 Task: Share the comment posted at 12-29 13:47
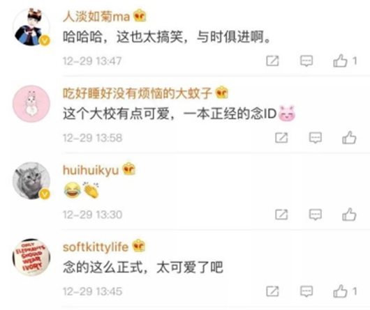[x=272, y=61]
